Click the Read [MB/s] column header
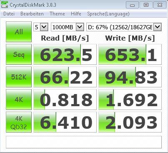This screenshot has width=168, height=153. [65, 38]
